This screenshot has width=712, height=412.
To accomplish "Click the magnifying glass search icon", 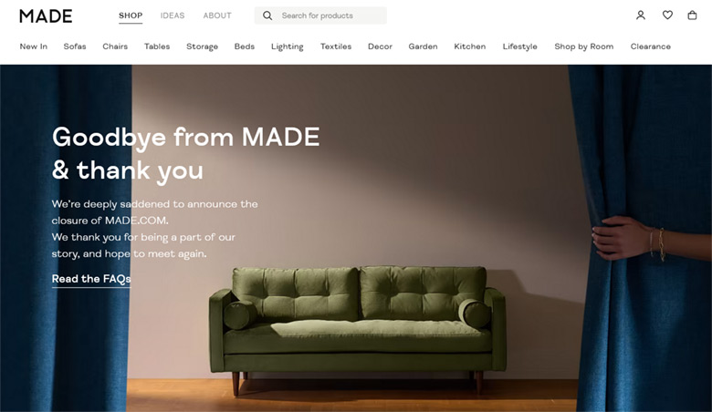I will 267,15.
